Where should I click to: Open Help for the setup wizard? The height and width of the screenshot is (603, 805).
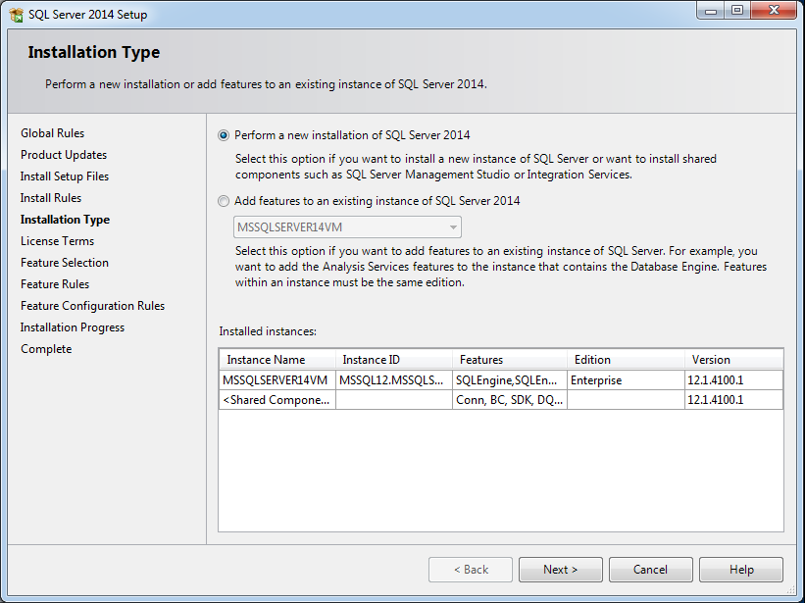741,570
